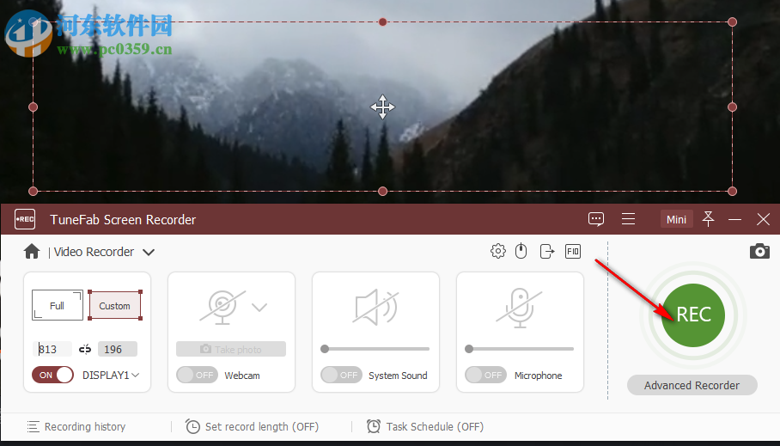This screenshot has width=780, height=446.
Task: Click the FIO format icon
Action: pos(573,252)
